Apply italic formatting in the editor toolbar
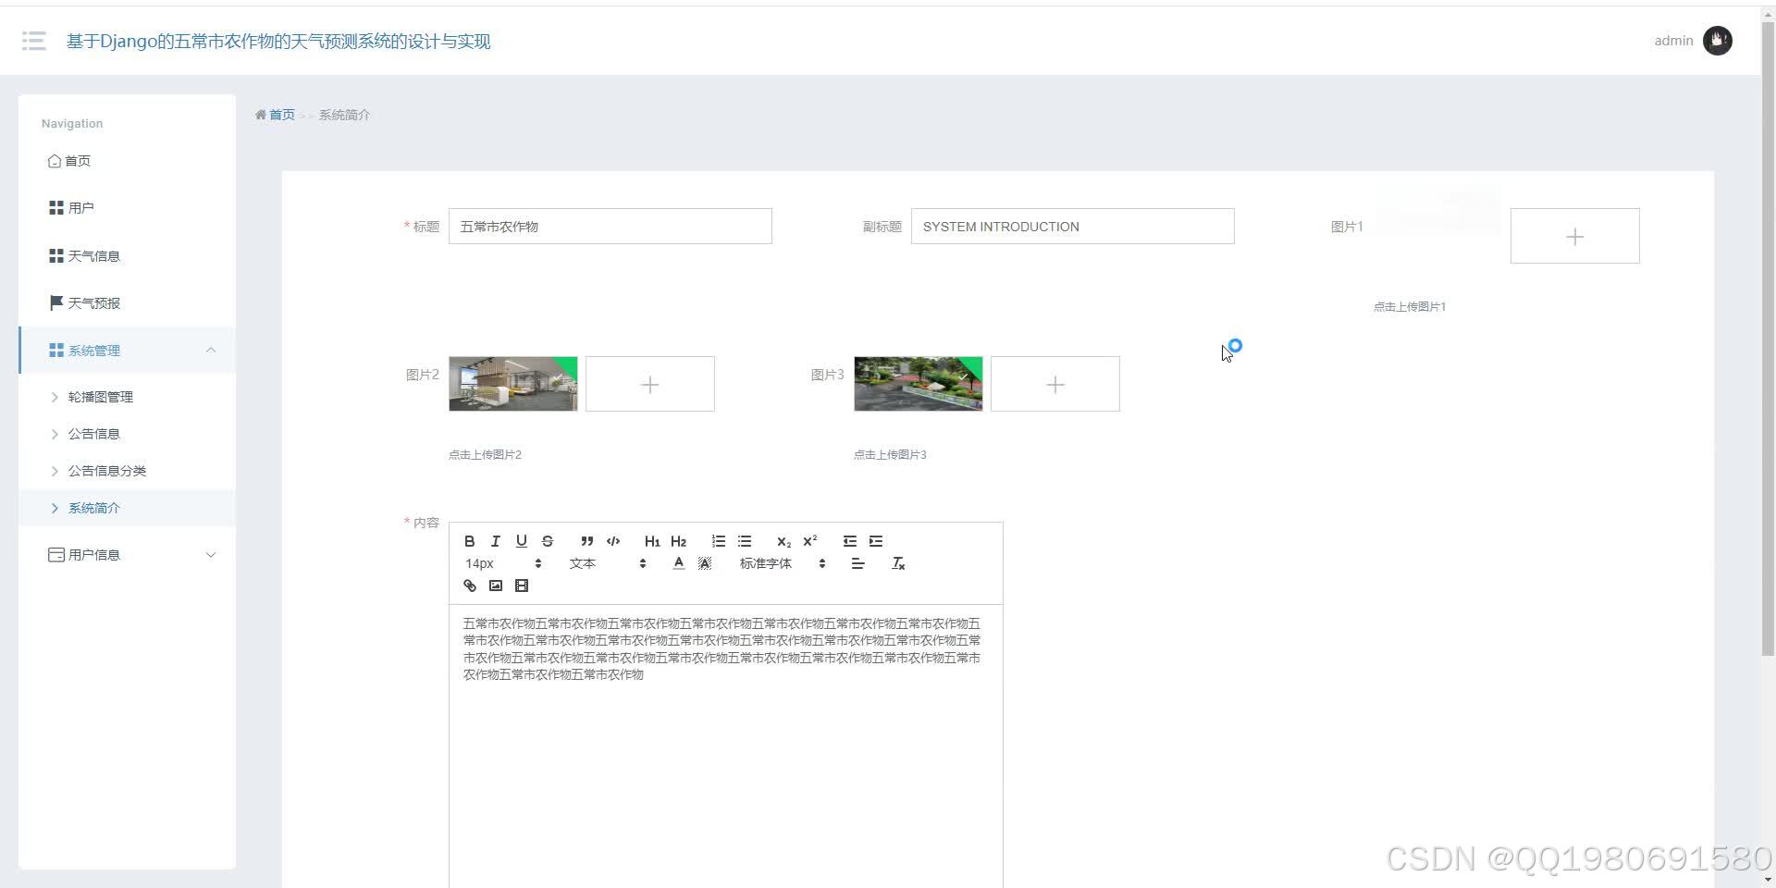 click(x=496, y=541)
